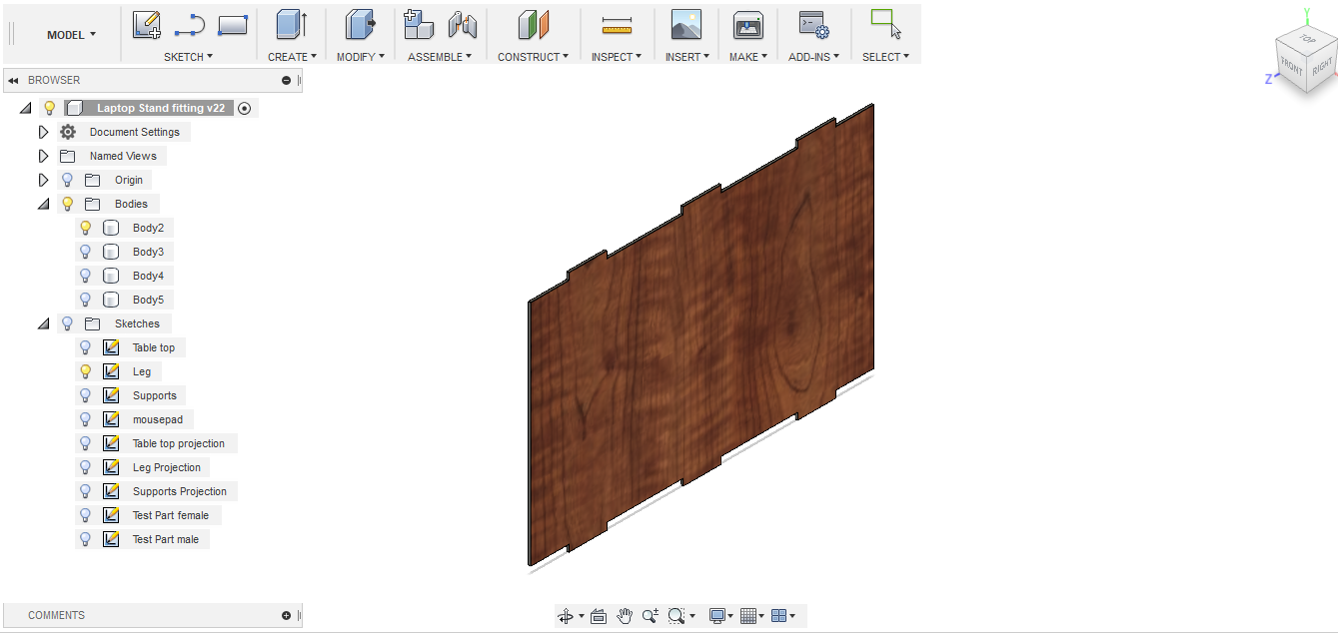Image resolution: width=1338 pixels, height=633 pixels.
Task: Click the Body2 body icon
Action: [111, 228]
